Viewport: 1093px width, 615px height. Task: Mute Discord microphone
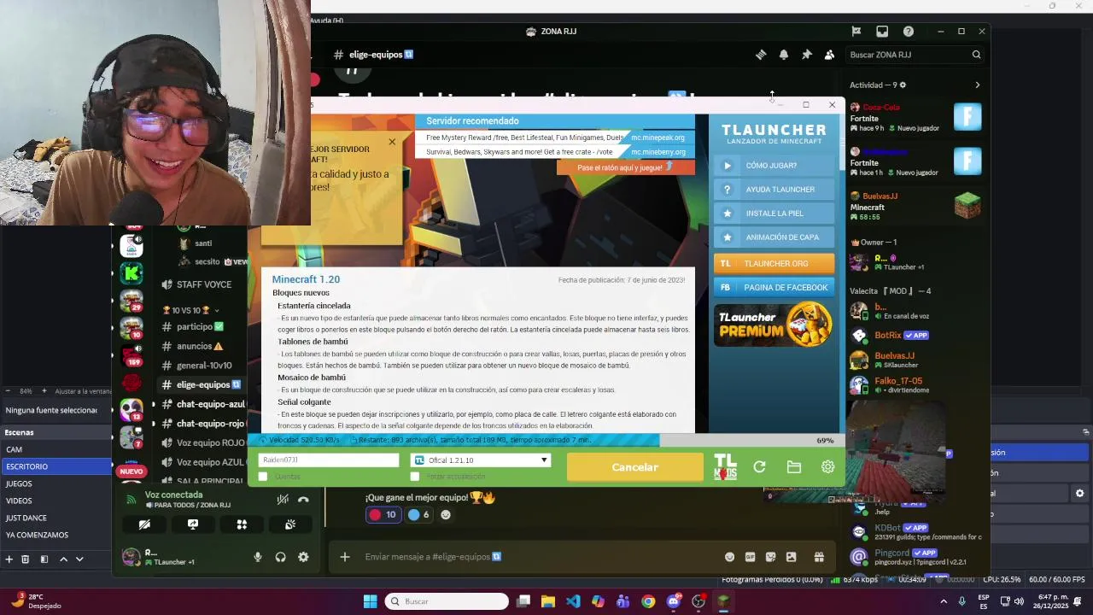point(258,557)
